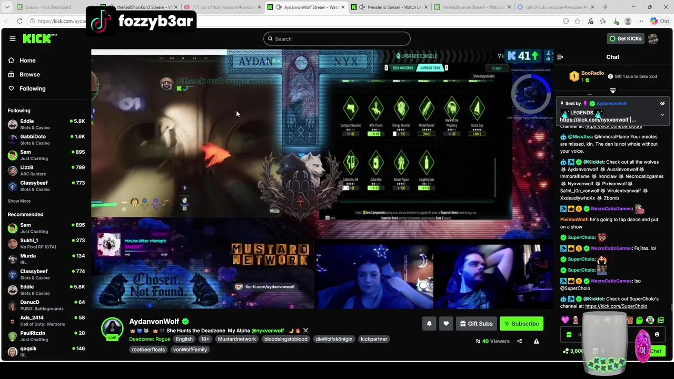
Task: Click the bloodsingstoblood tag
Action: click(x=285, y=339)
